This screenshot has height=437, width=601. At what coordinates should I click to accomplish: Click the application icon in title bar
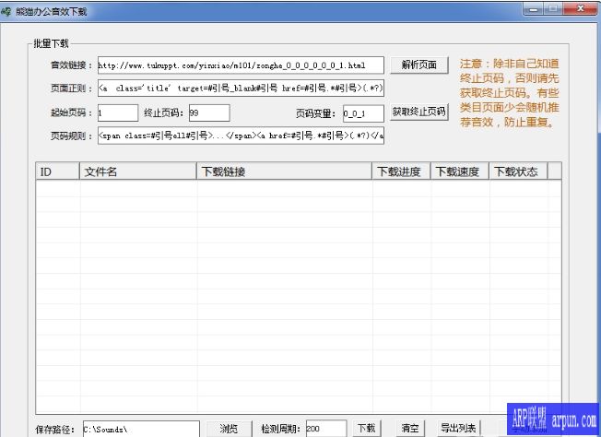(6, 11)
